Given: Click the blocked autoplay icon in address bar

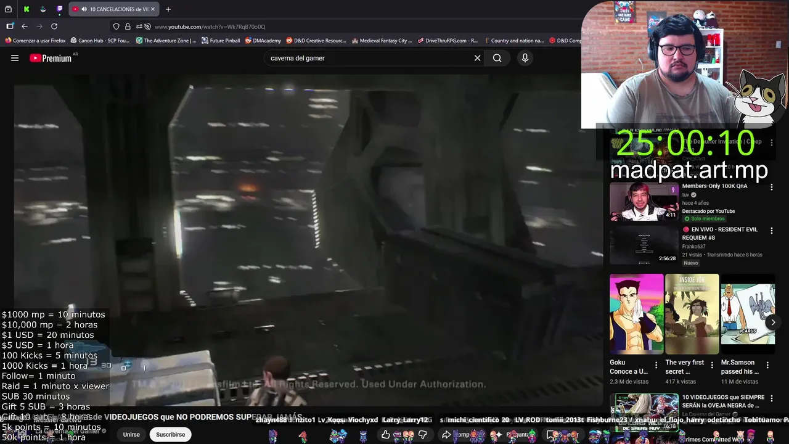Looking at the screenshot, I should coord(147,27).
